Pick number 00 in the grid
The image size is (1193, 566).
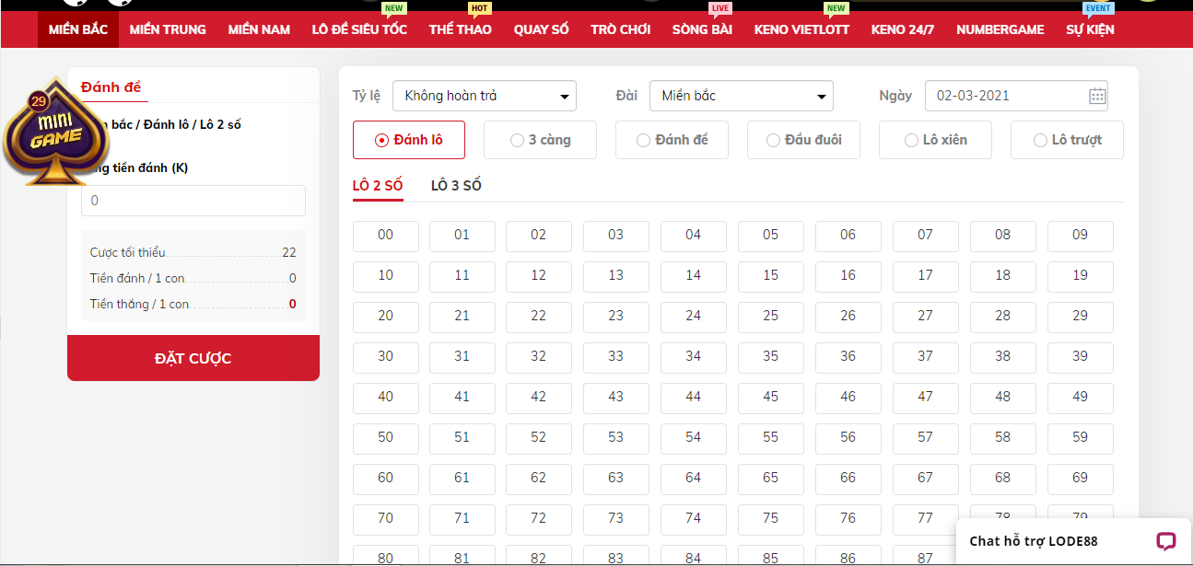385,235
